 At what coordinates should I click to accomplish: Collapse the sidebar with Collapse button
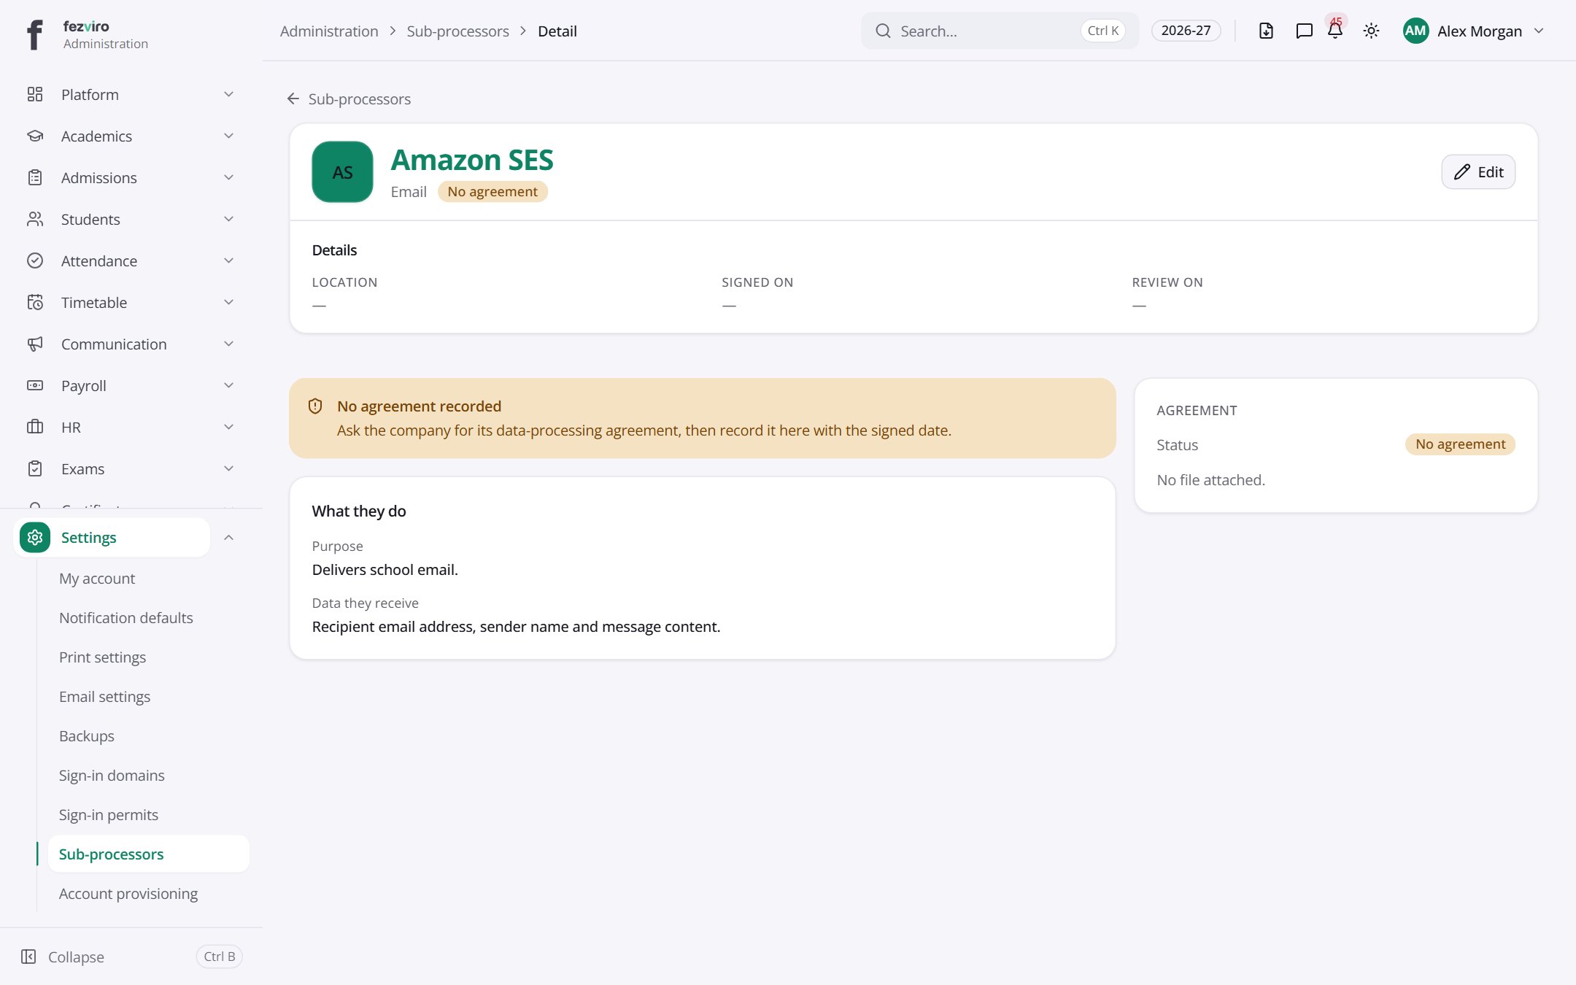131,957
